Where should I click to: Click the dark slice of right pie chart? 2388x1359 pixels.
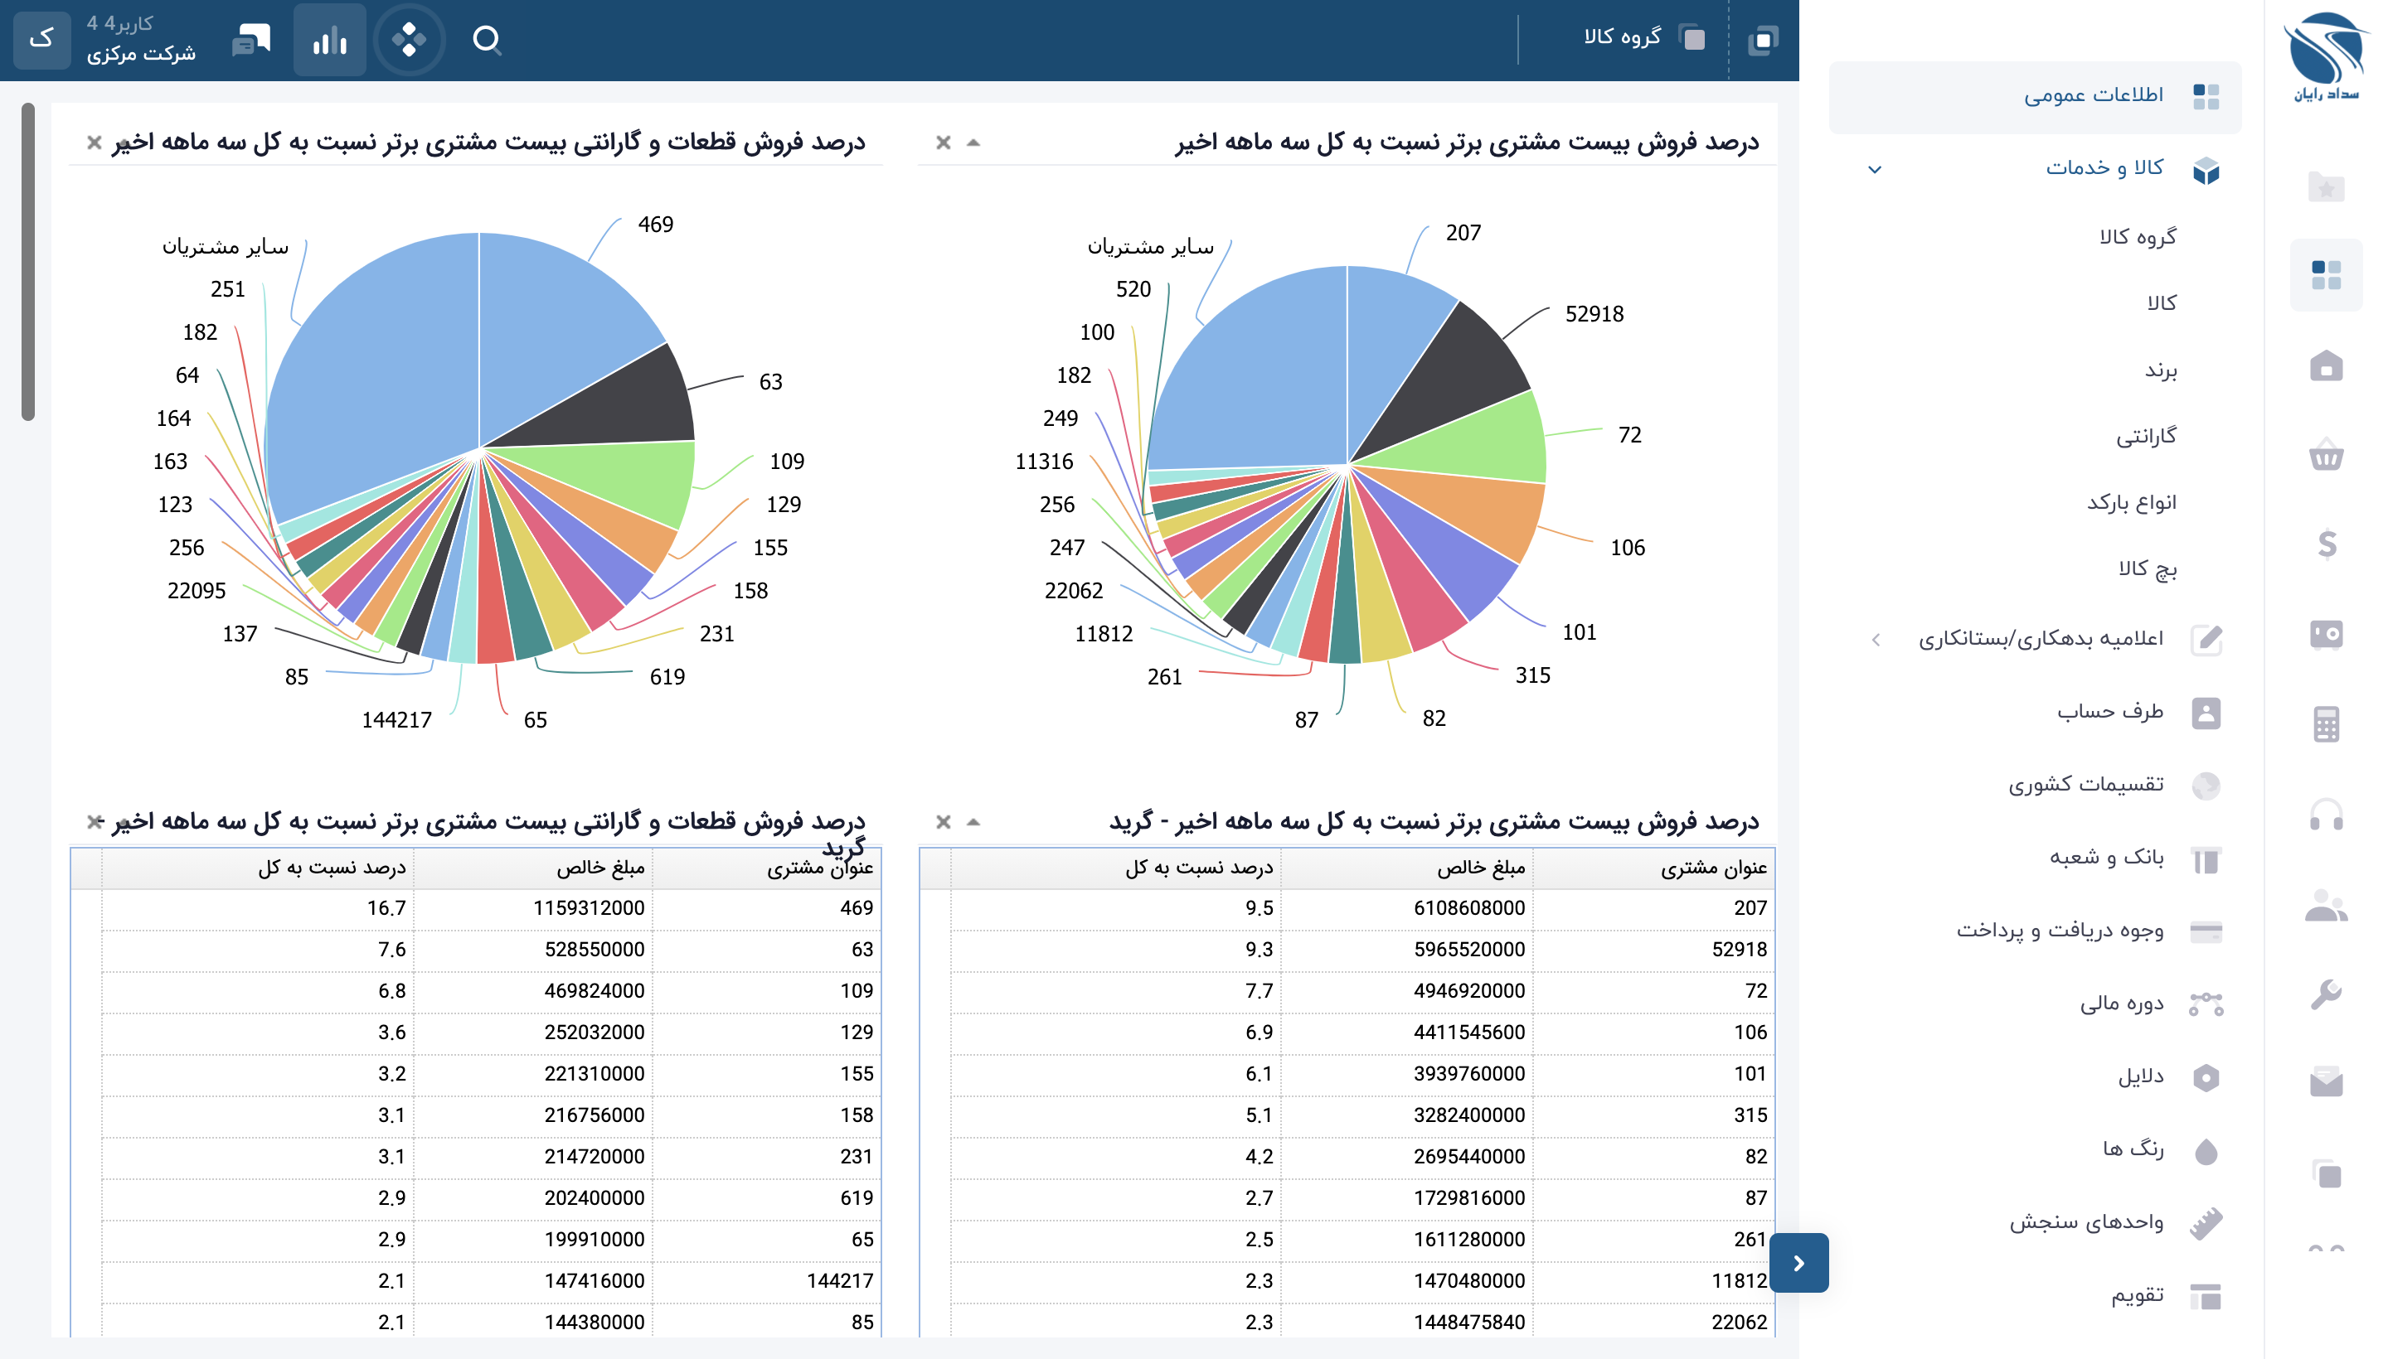(x=1455, y=370)
